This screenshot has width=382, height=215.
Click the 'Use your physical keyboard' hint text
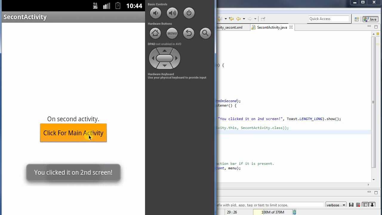coord(177,78)
